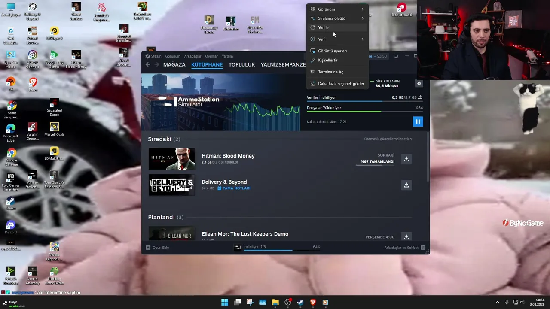Select Denetim Masası desktop icon
550x309 pixels.
11,60
